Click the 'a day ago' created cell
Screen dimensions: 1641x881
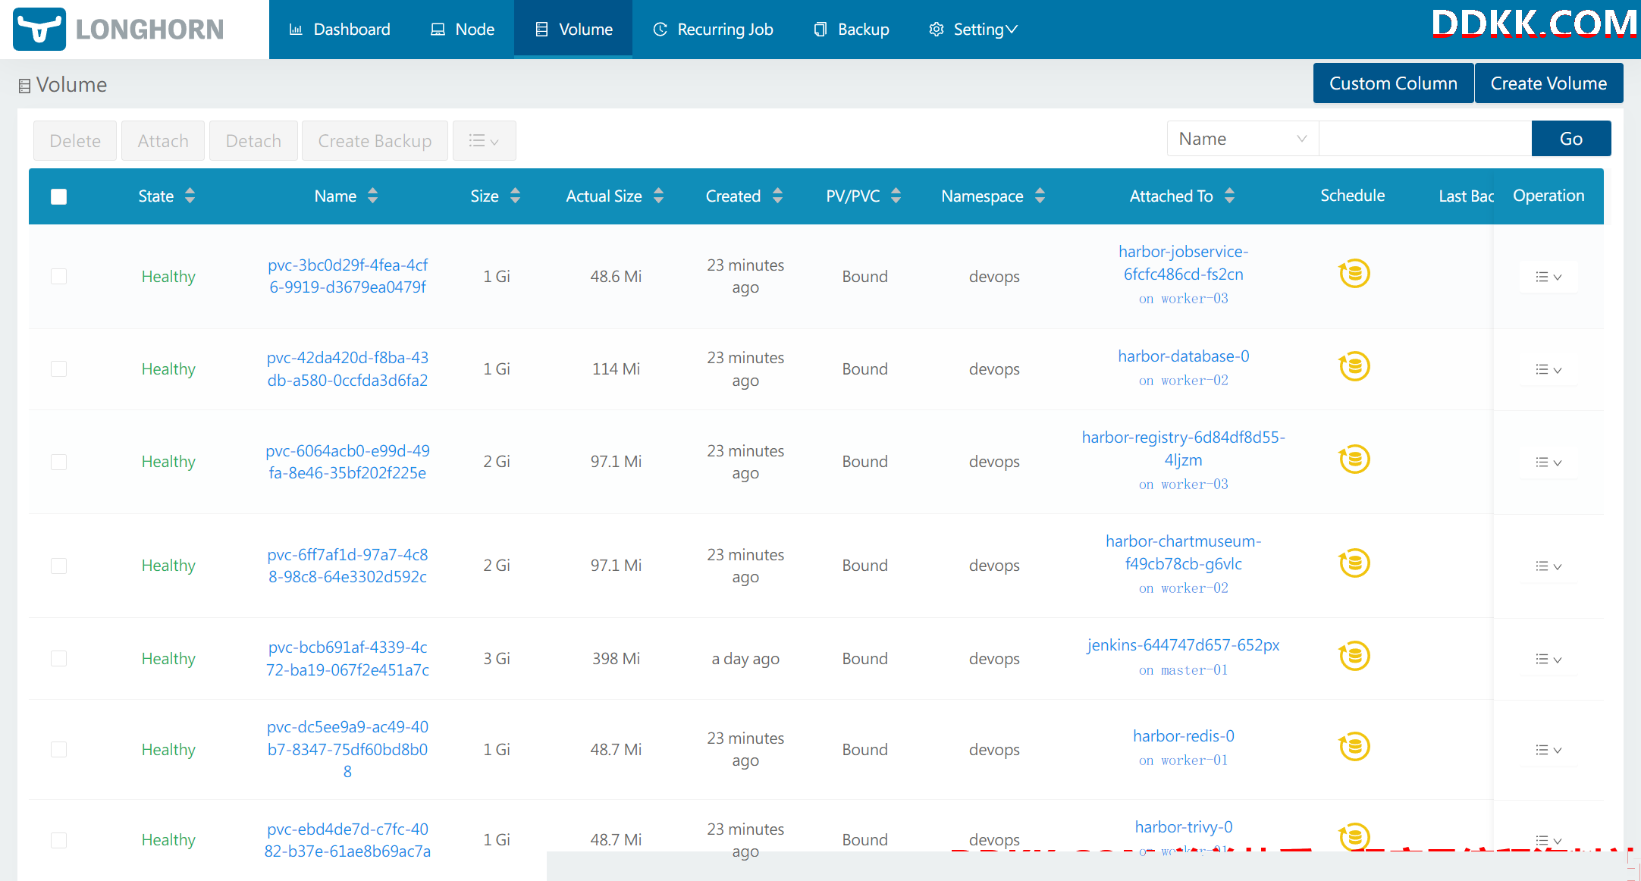point(745,659)
